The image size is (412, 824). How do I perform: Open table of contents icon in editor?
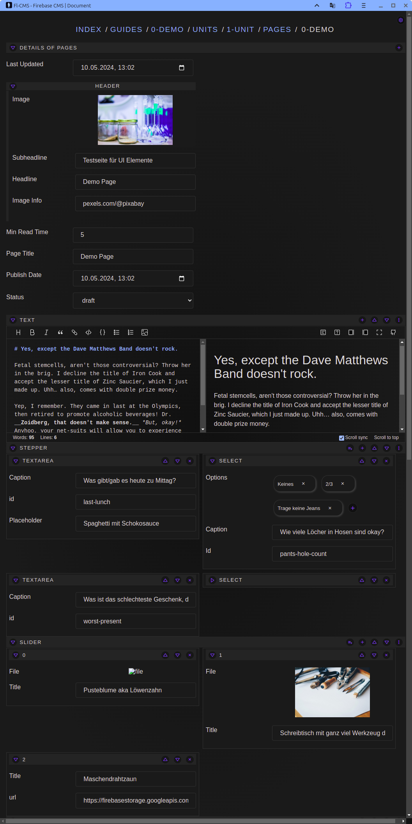[x=323, y=332]
